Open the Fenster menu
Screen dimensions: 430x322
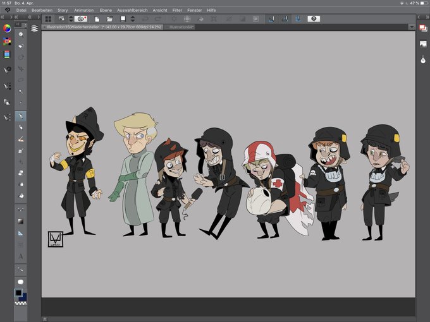tap(194, 10)
